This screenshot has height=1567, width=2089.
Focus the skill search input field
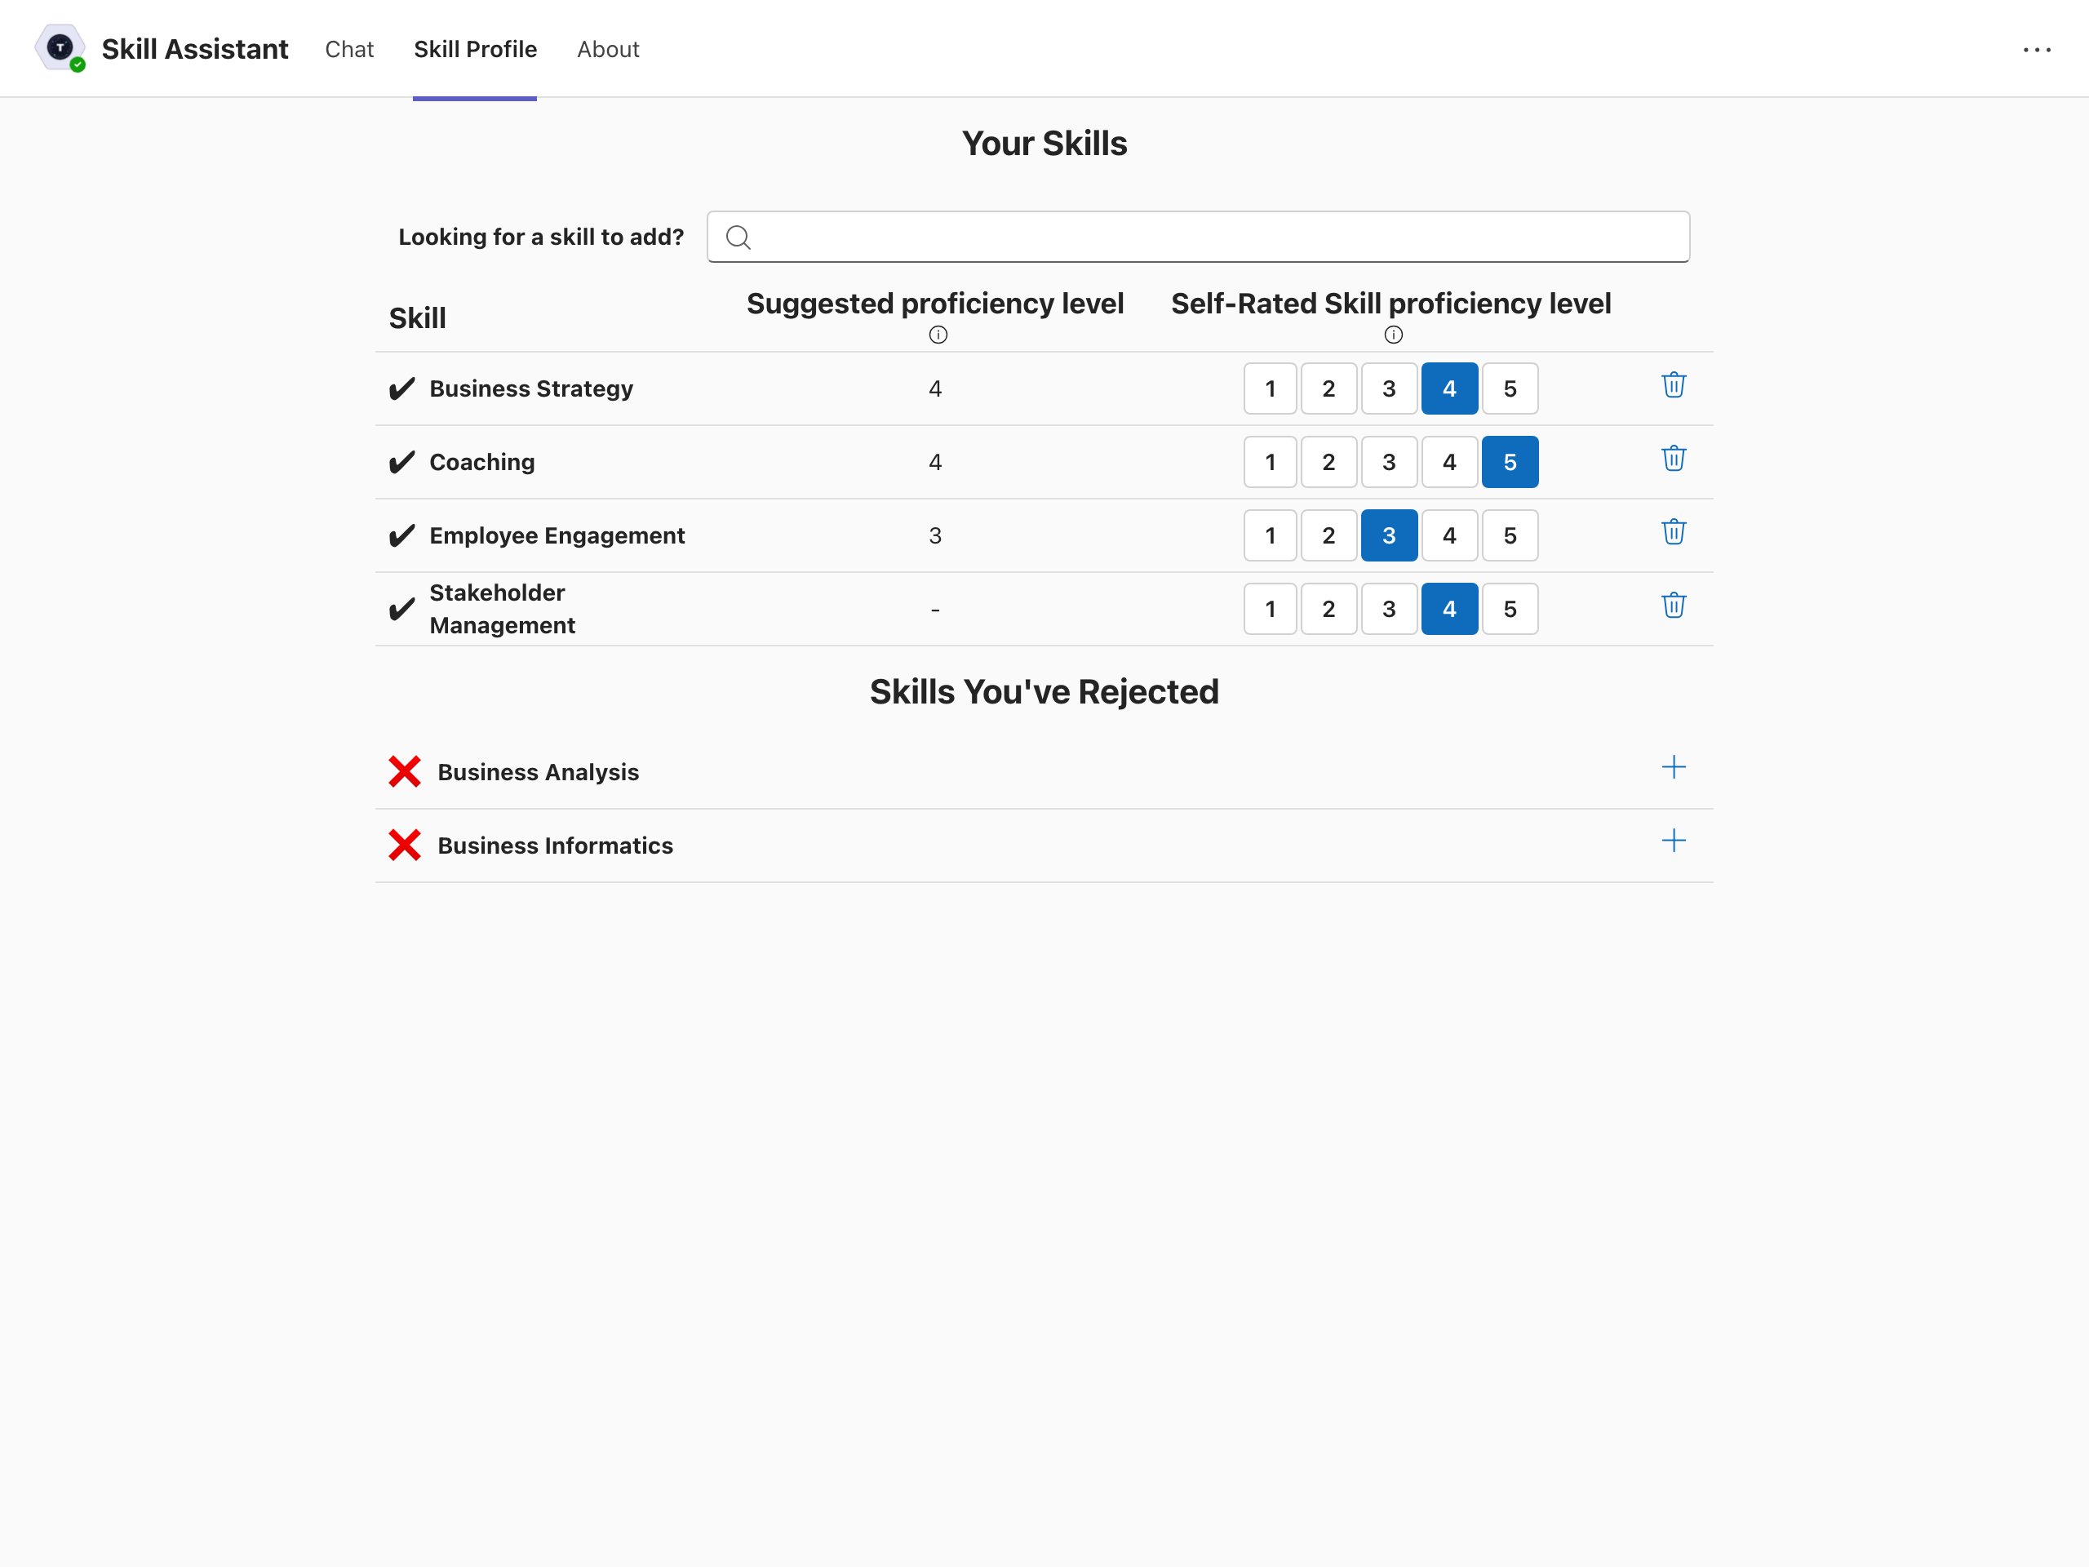coord(1197,237)
